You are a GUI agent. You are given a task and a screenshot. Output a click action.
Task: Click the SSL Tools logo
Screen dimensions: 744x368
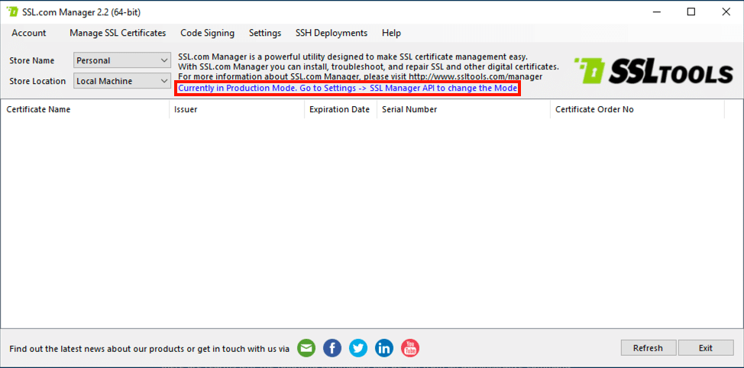pyautogui.click(x=653, y=71)
